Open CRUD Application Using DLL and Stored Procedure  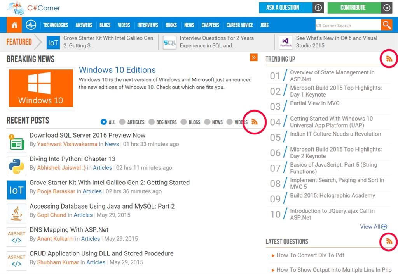[x=101, y=253]
